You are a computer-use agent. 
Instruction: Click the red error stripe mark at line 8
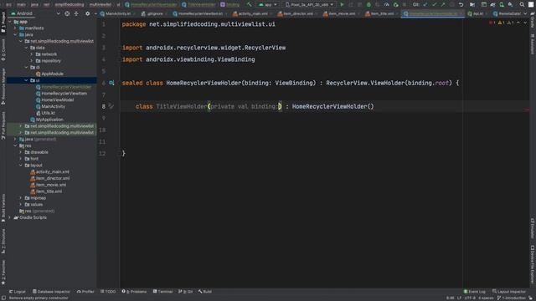(x=527, y=110)
